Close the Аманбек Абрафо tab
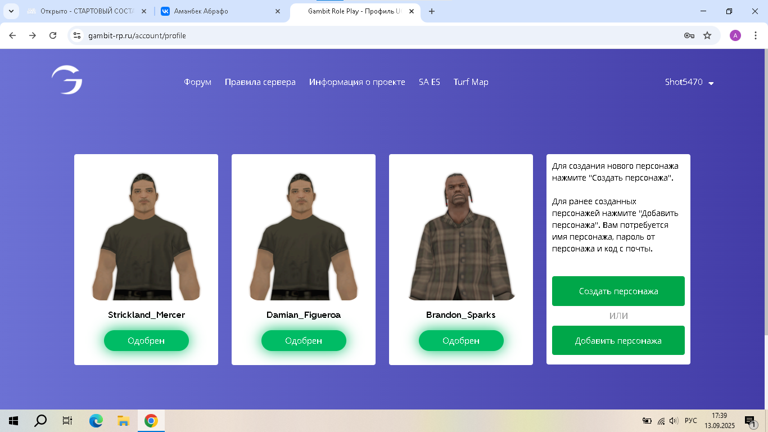The height and width of the screenshot is (432, 768). 277,11
